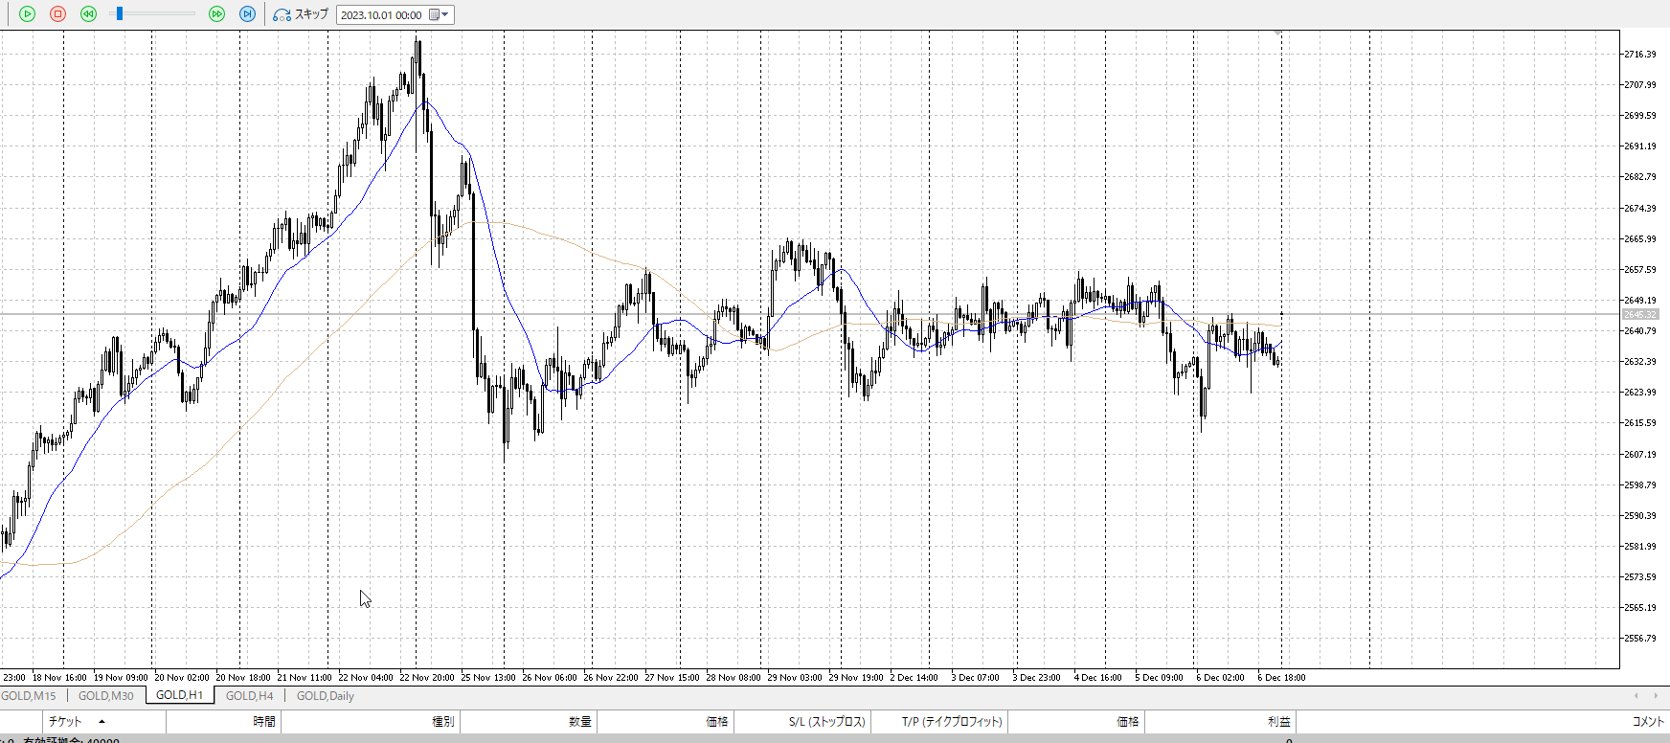Screen dimensions: 1670x743
Task: Switch to the GOLD,M30 chart tab
Action: (105, 696)
